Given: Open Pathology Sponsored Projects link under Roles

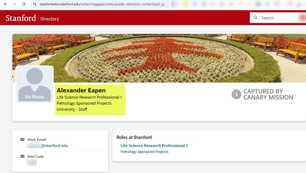Looking at the screenshot, I should point(145,152).
